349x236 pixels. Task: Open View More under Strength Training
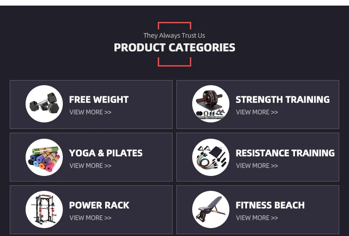[x=257, y=112]
